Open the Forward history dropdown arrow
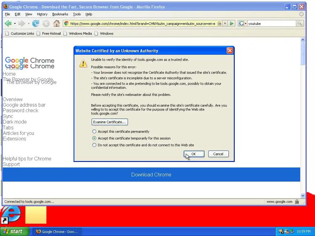Image resolution: width=315 pixels, height=236 pixels. point(29,24)
